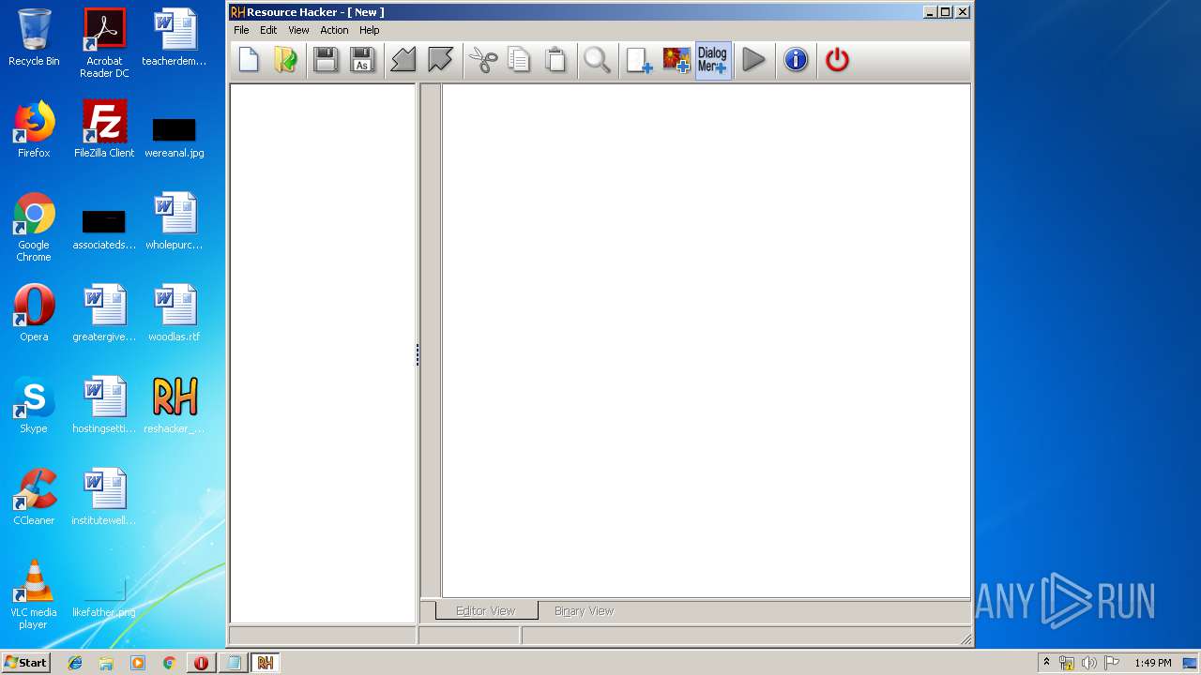Click the Compile script play icon

click(753, 60)
